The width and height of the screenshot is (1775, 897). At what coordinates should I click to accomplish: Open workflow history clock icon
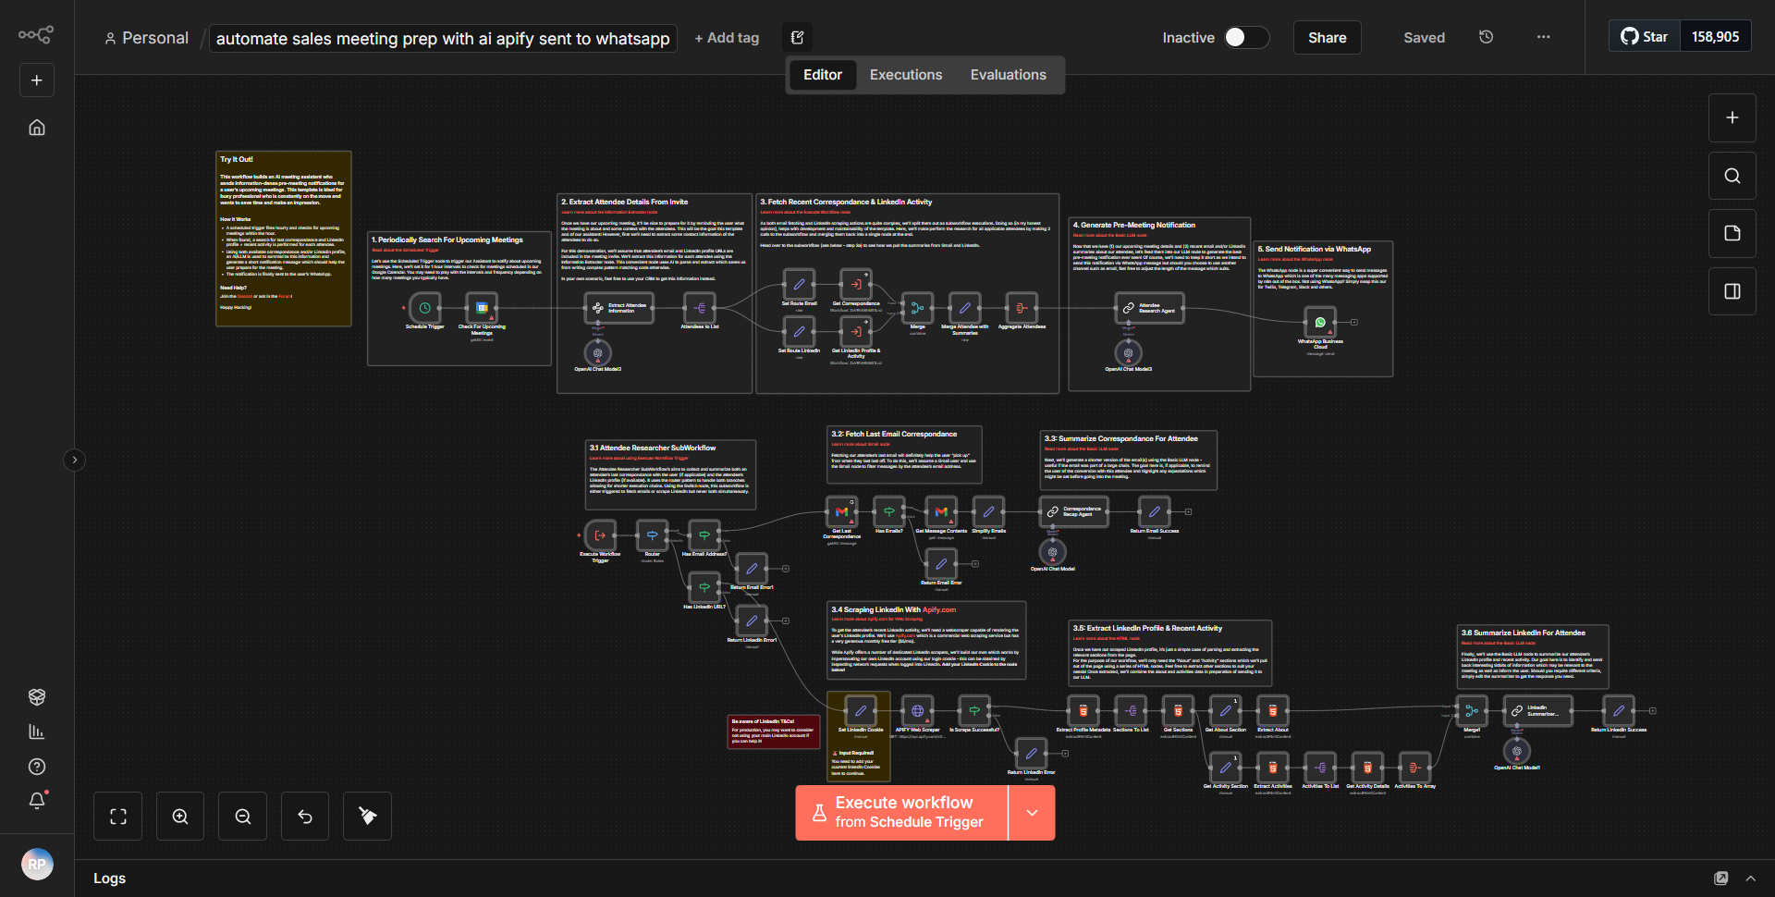[x=1486, y=37]
